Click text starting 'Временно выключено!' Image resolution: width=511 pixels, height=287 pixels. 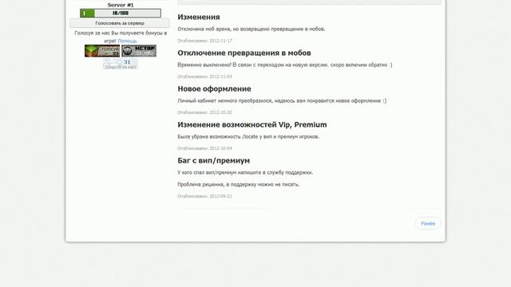point(285,65)
